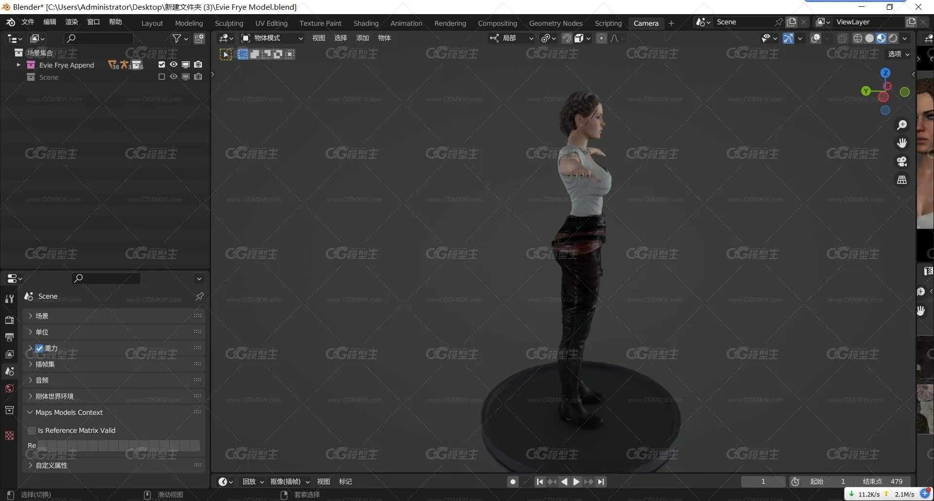934x501 pixels.
Task: Open the Output properties tab
Action: [x=9, y=337]
